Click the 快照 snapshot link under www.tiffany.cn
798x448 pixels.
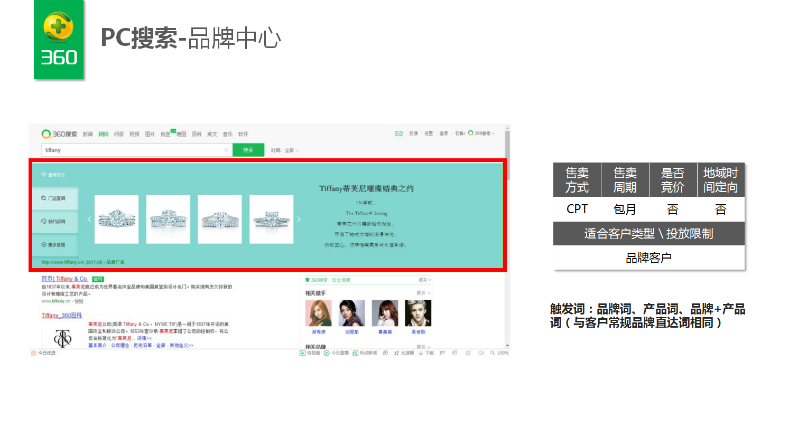point(79,301)
